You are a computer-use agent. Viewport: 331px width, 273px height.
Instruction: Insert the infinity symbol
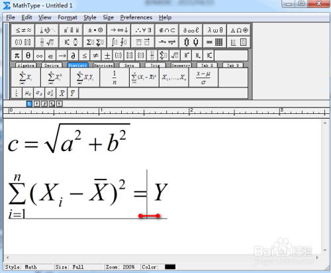pyautogui.click(x=39, y=56)
